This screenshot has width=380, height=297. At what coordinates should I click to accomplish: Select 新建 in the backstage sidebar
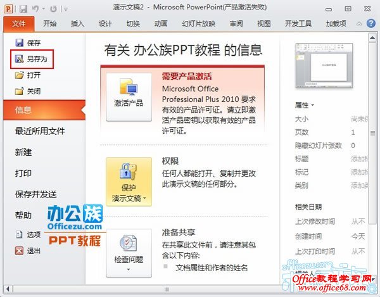23,153
